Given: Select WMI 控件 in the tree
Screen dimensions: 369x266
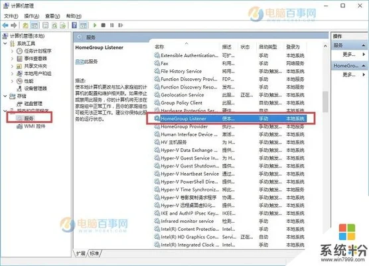Looking at the screenshot, I should coord(35,126).
